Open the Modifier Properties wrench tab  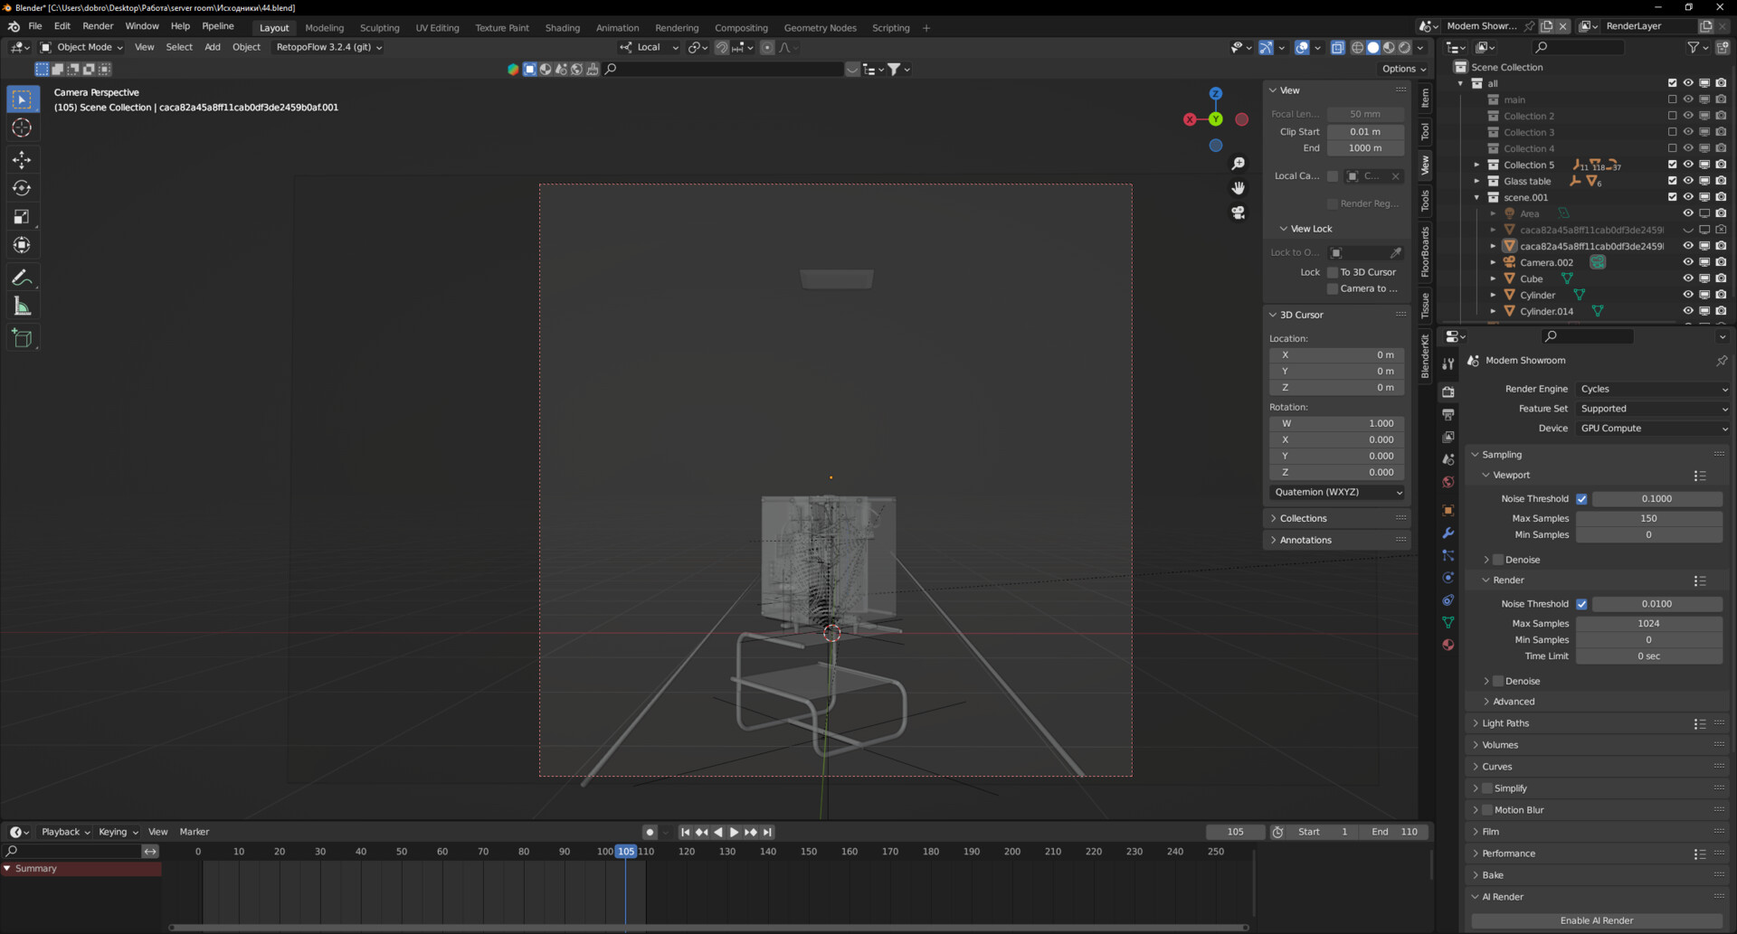(x=1447, y=533)
